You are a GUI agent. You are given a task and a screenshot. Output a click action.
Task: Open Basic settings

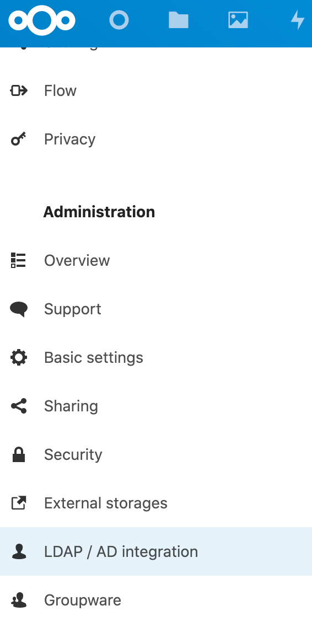coord(156,357)
